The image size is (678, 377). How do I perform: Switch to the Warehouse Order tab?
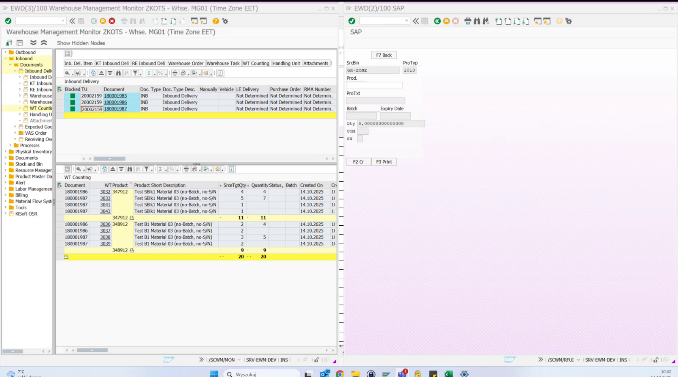(x=185, y=63)
